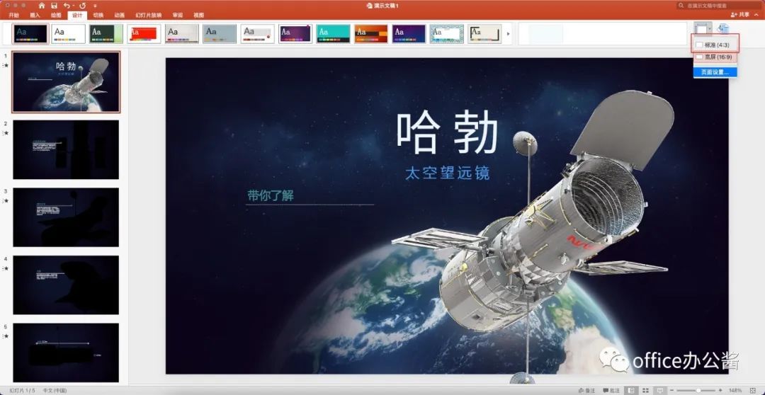Select the 设计 tab
765x395 pixels.
pos(77,15)
